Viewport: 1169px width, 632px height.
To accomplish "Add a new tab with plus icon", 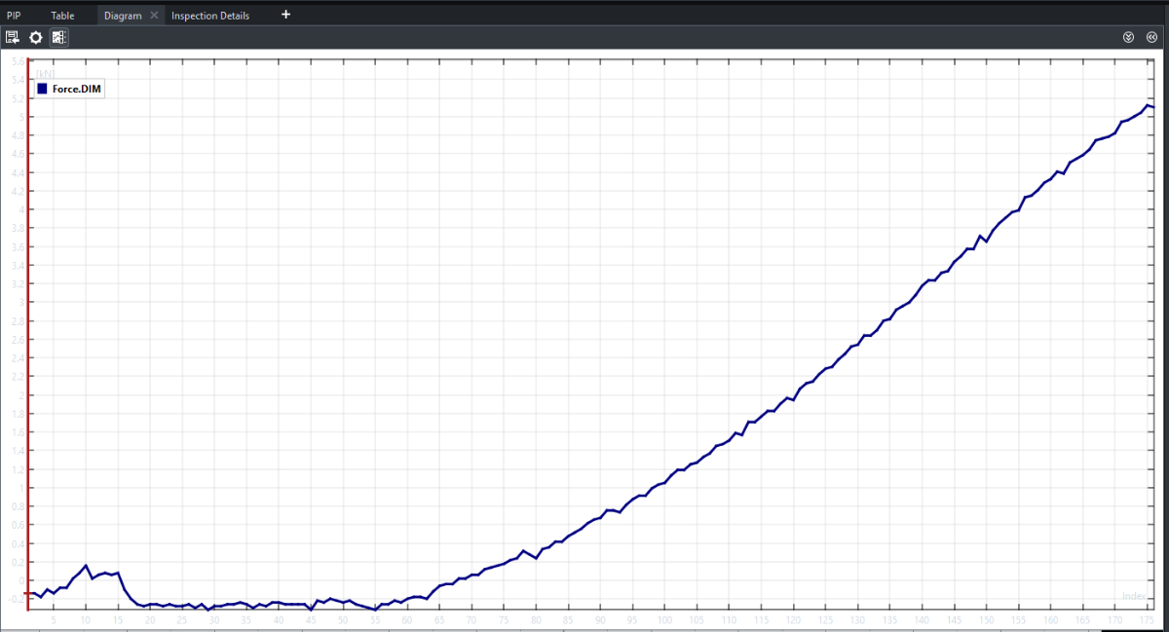I will click(285, 15).
